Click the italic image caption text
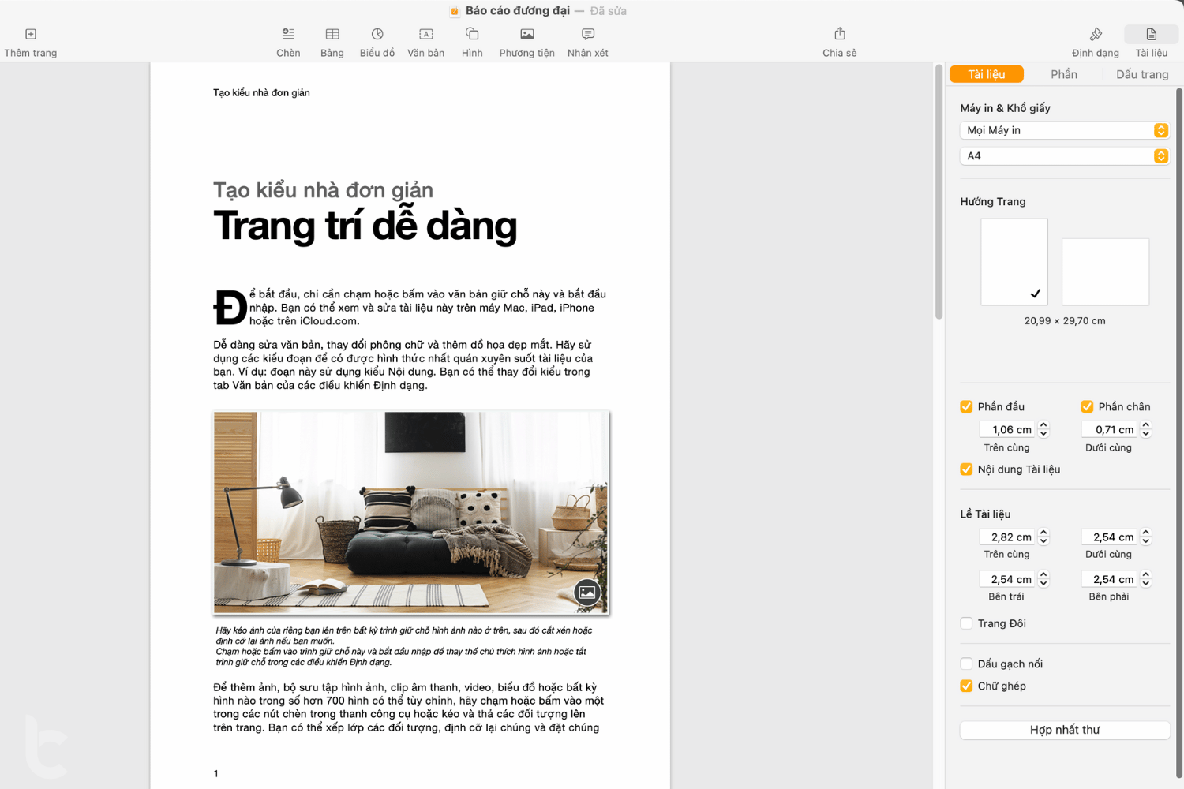The height and width of the screenshot is (789, 1184). [x=403, y=646]
